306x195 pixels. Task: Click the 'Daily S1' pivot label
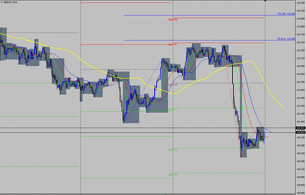173,110
